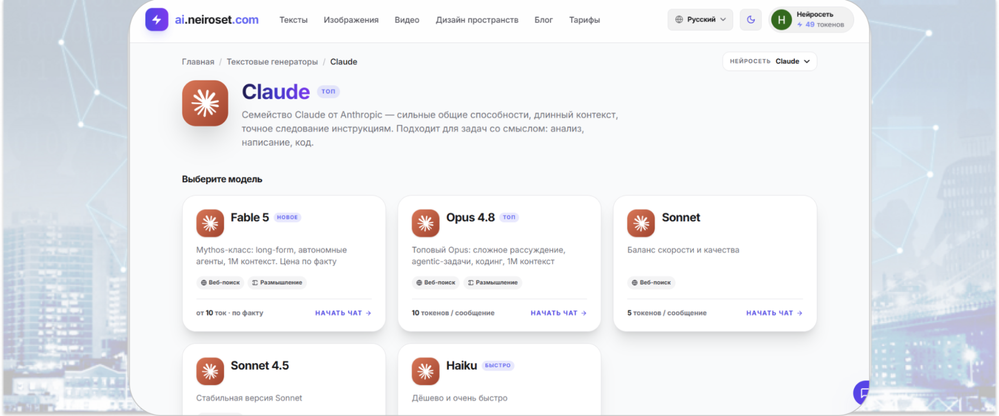Screen dimensions: 999x416
Task: Open the Блог page
Action: click(543, 20)
